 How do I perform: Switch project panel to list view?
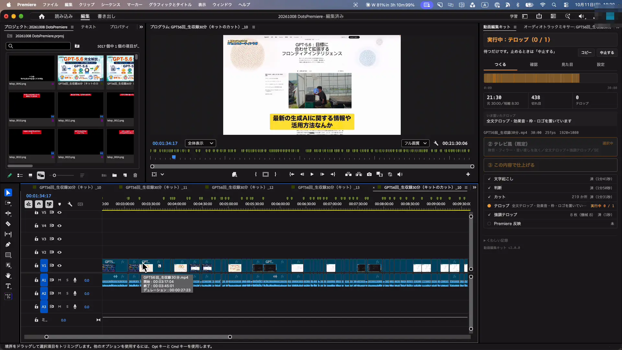pos(20,175)
